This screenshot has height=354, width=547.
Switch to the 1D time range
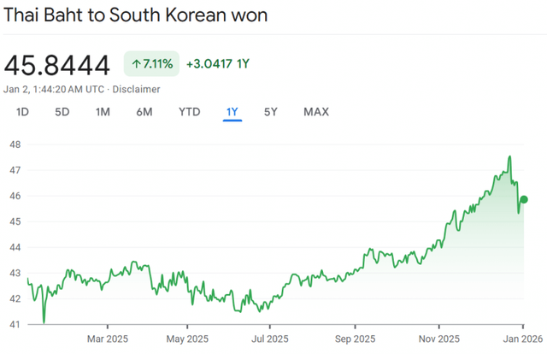click(23, 112)
